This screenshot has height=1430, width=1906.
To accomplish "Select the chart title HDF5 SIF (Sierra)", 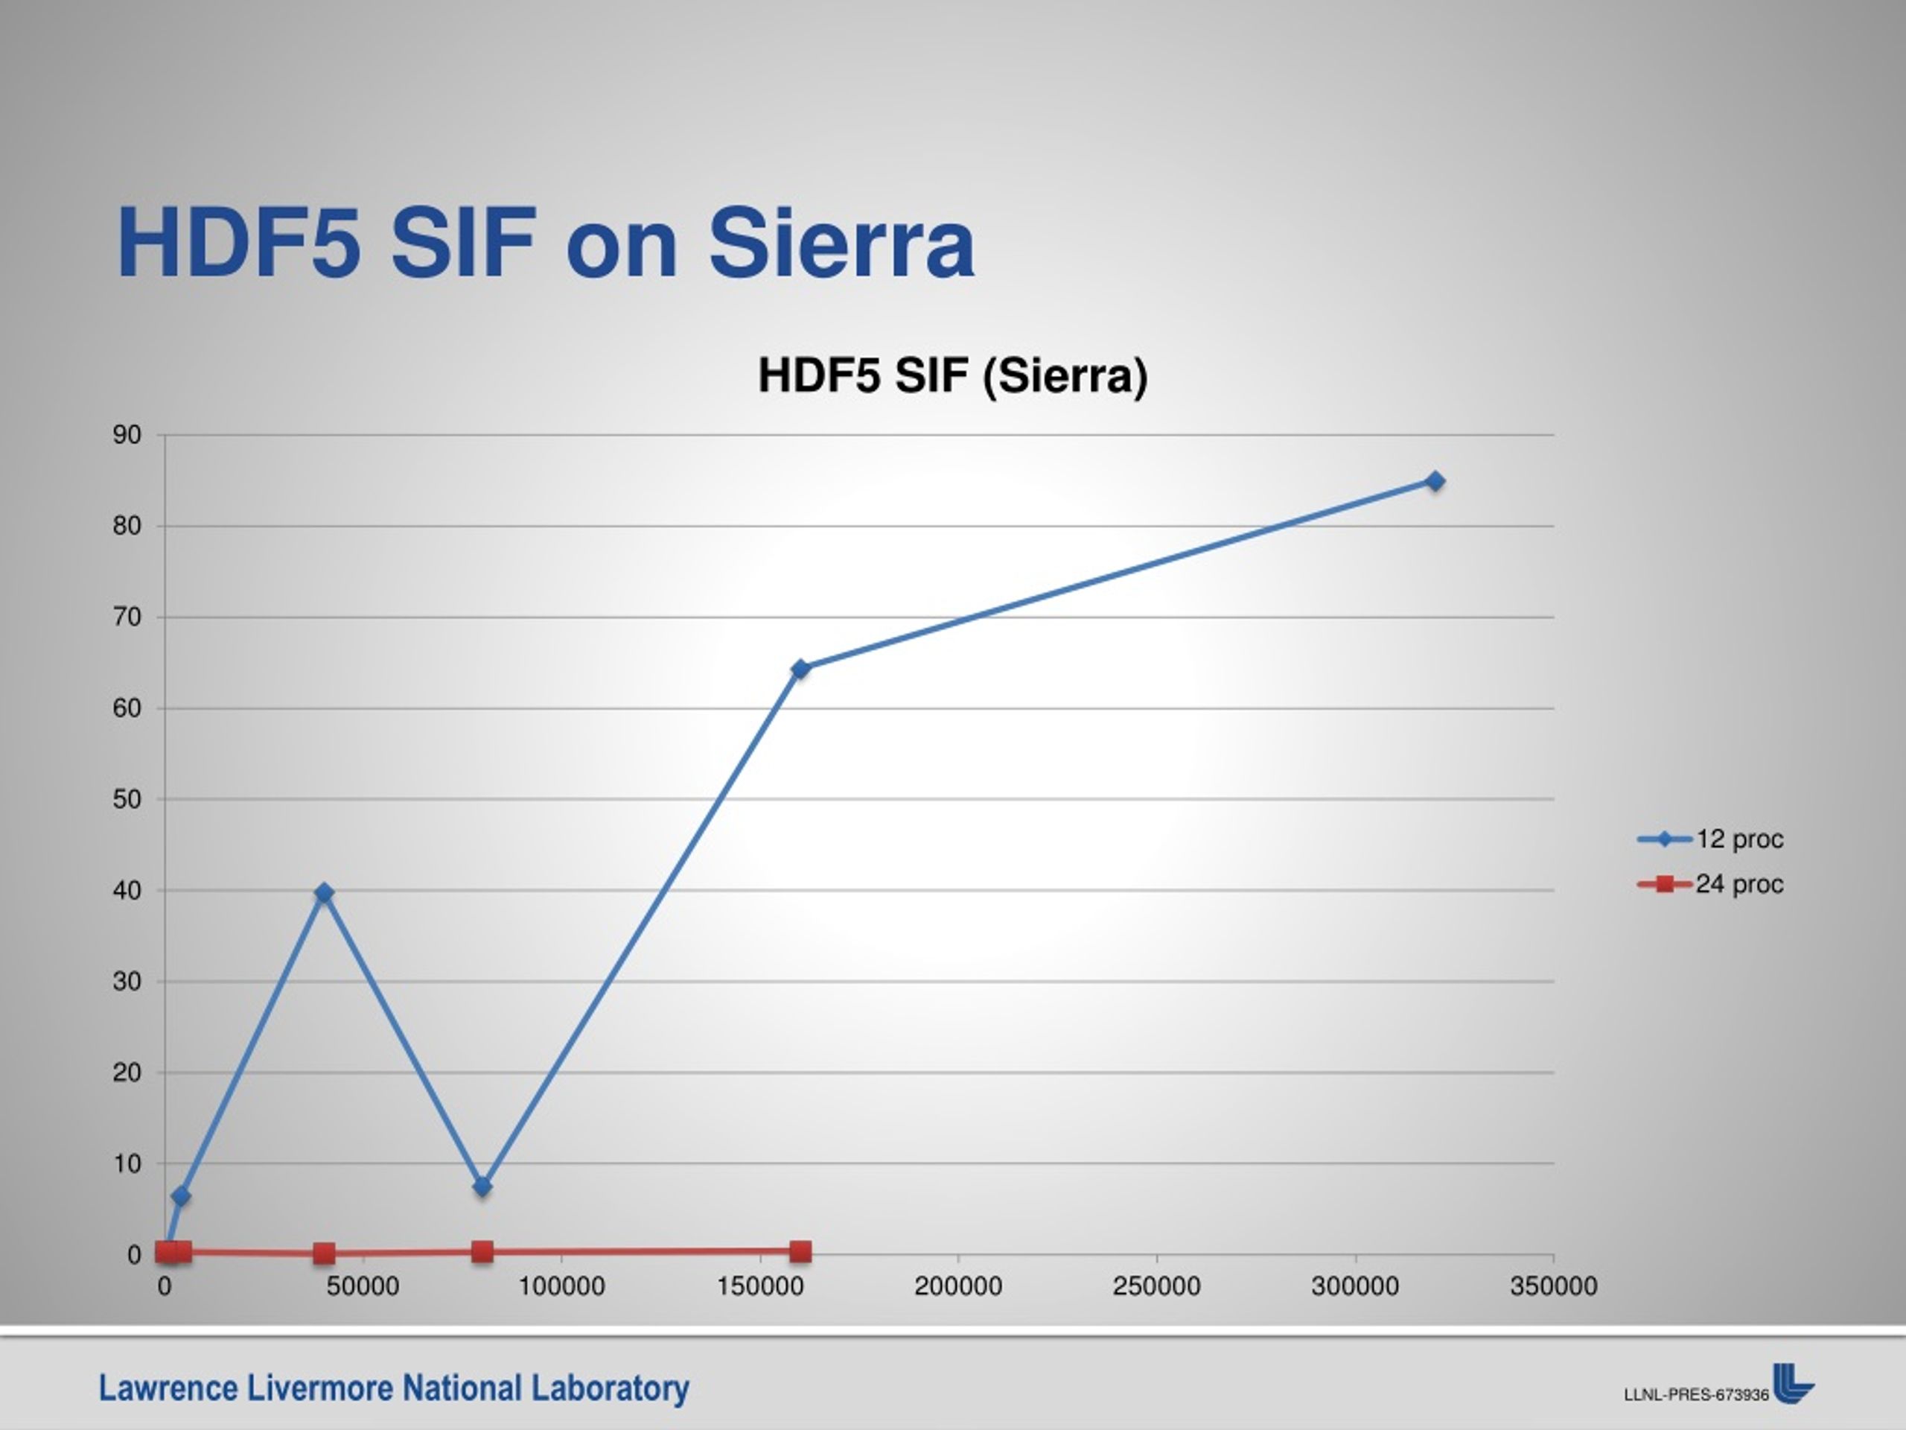I will click(952, 376).
